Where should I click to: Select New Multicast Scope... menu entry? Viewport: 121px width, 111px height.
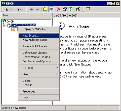click(x=39, y=40)
